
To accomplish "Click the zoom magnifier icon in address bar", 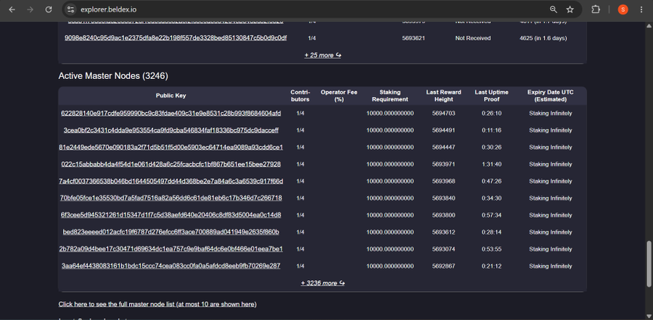I will pos(554,9).
